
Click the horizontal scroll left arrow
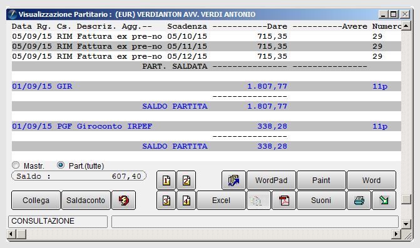(11, 234)
